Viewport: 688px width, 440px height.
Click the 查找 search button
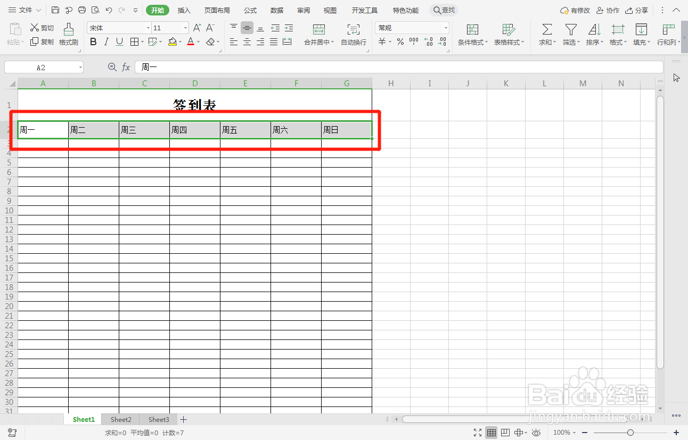pyautogui.click(x=444, y=10)
